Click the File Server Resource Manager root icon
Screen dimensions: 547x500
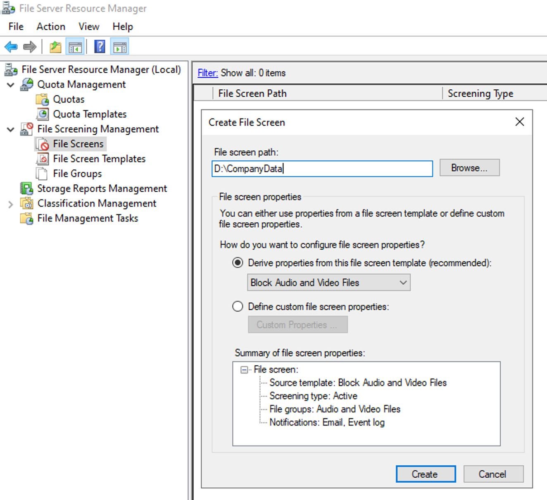click(x=11, y=69)
